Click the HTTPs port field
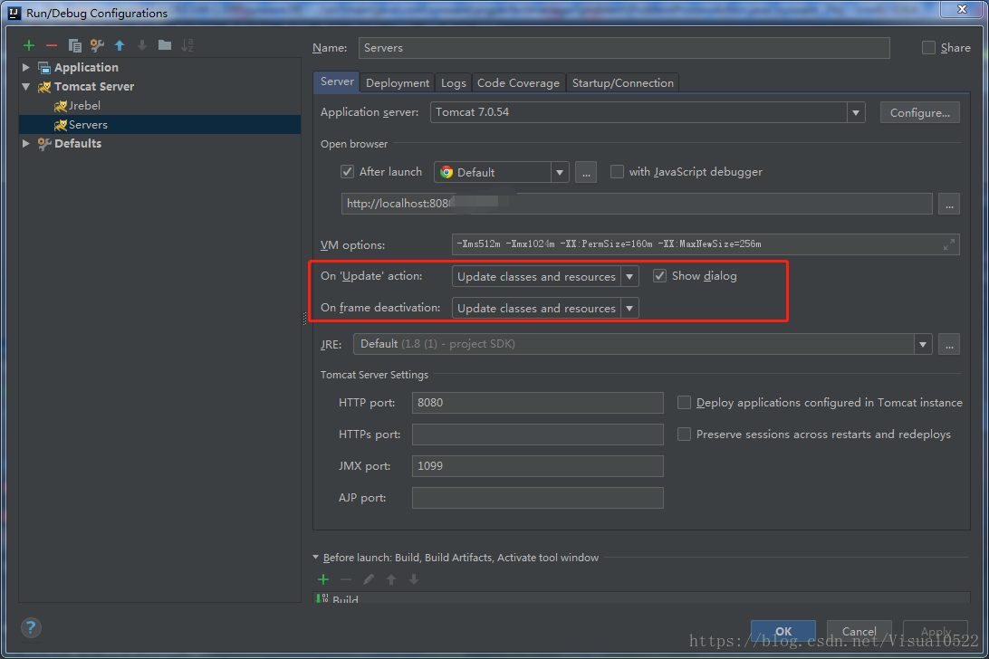989x659 pixels. point(537,434)
